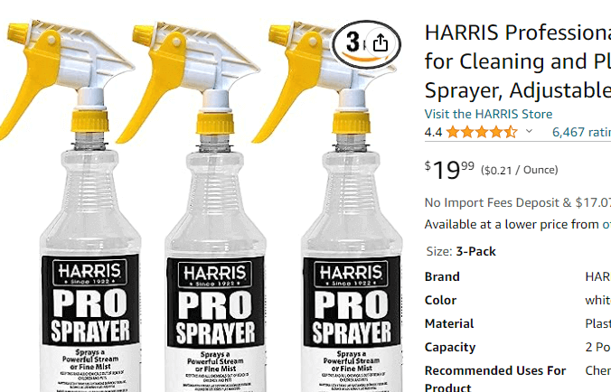The width and height of the screenshot is (611, 392).
Task: Click the lower price availability text
Action: (518, 224)
